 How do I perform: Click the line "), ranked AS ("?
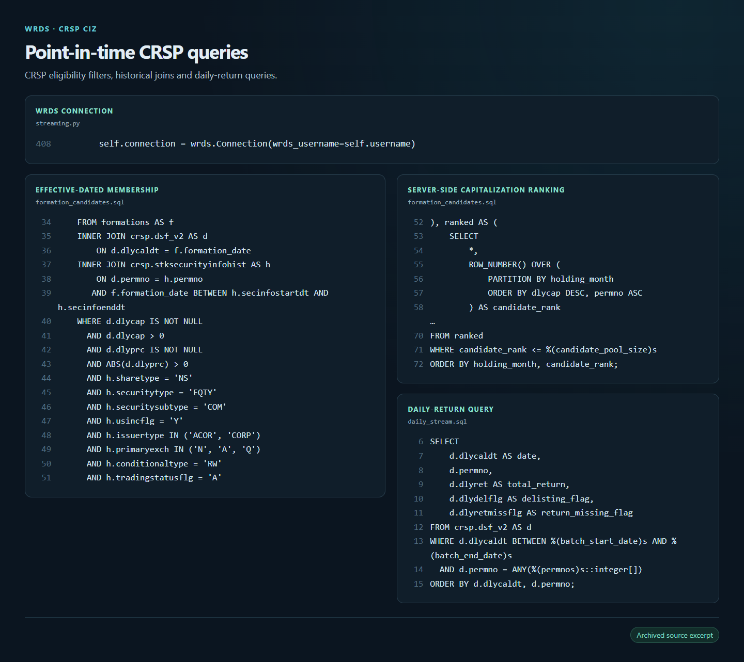click(x=464, y=222)
